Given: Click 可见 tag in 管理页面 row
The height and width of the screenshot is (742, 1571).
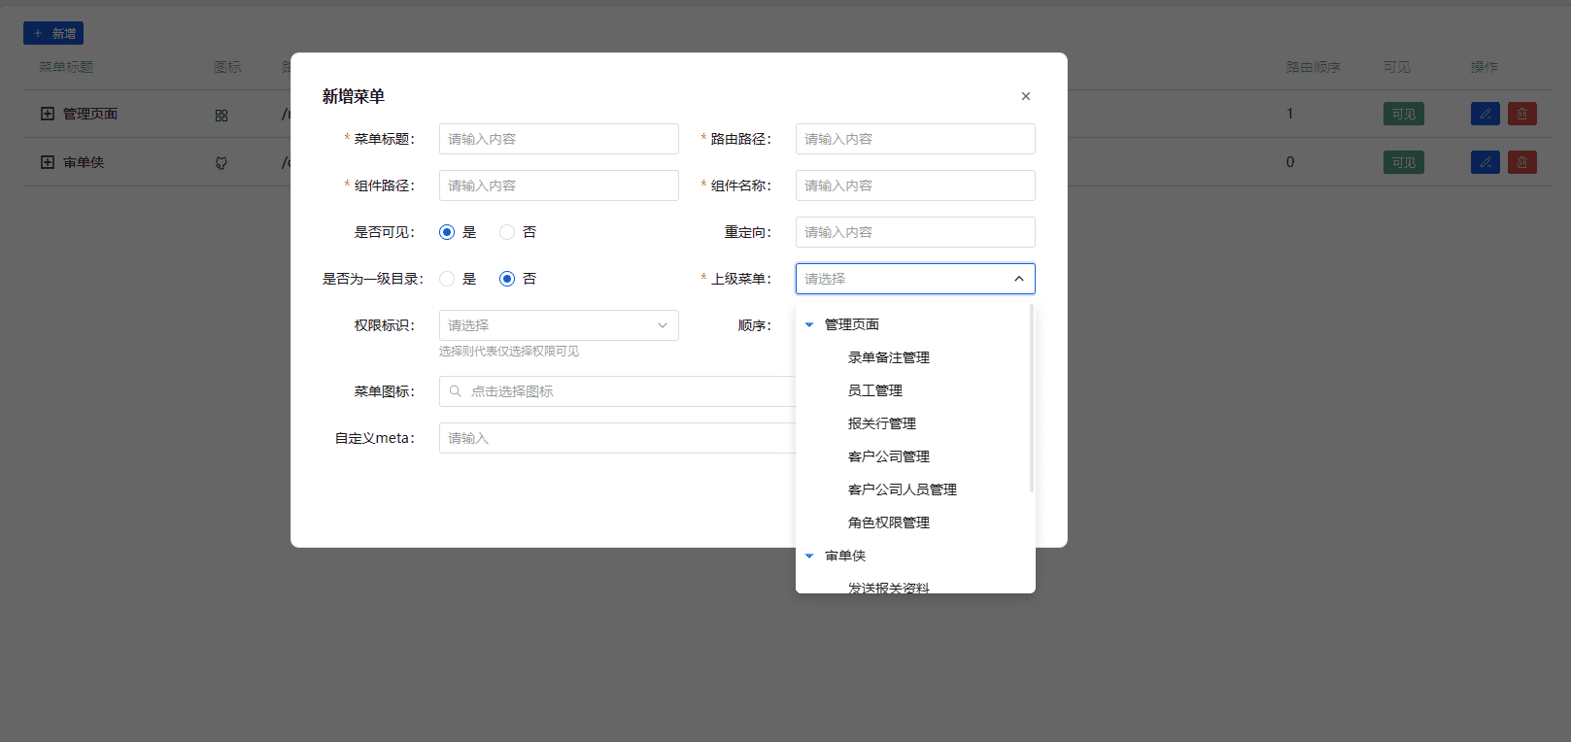Looking at the screenshot, I should (x=1404, y=114).
